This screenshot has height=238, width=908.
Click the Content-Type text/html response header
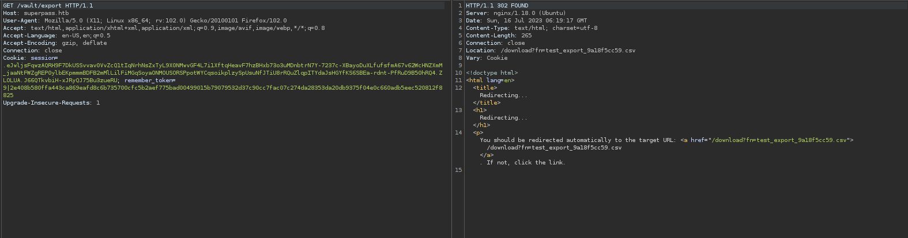point(532,28)
